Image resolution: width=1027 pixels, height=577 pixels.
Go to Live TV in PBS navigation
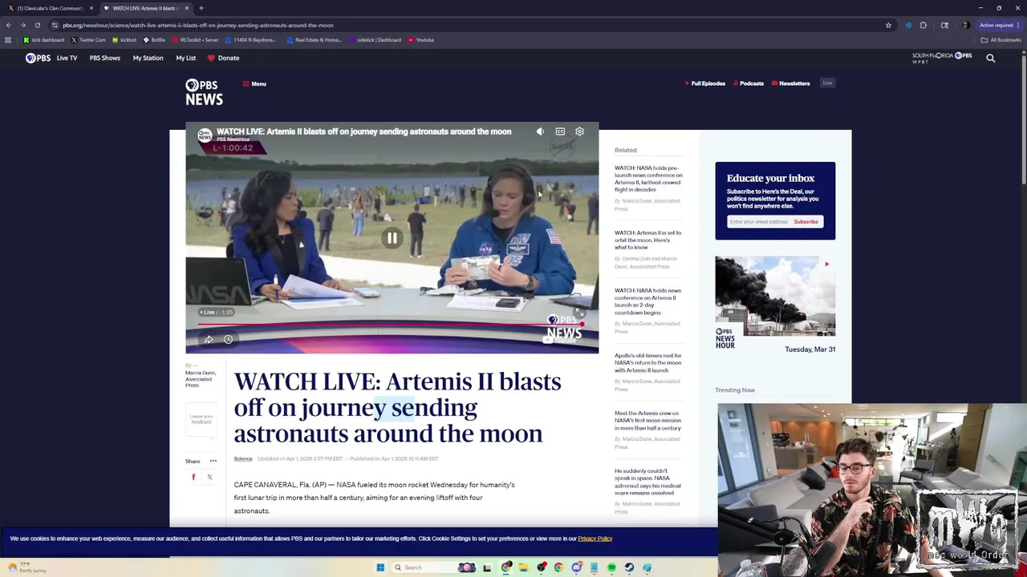[x=67, y=58]
